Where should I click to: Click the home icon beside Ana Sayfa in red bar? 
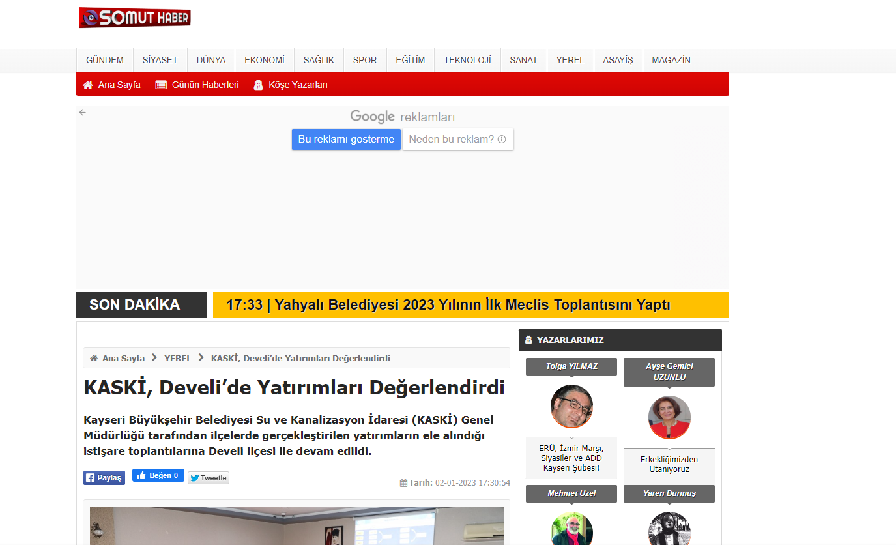[x=88, y=85]
